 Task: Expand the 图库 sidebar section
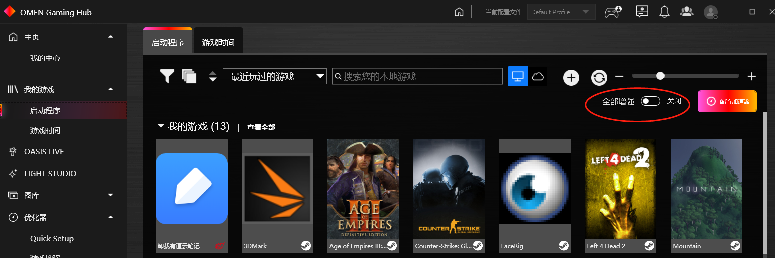(110, 195)
